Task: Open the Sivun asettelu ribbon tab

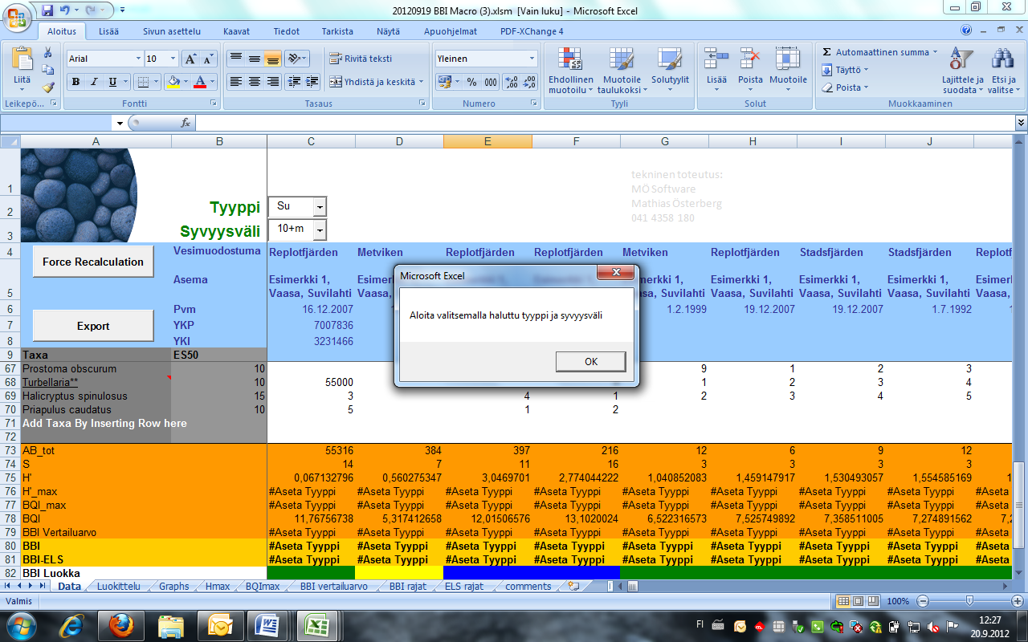Action: coord(172,31)
